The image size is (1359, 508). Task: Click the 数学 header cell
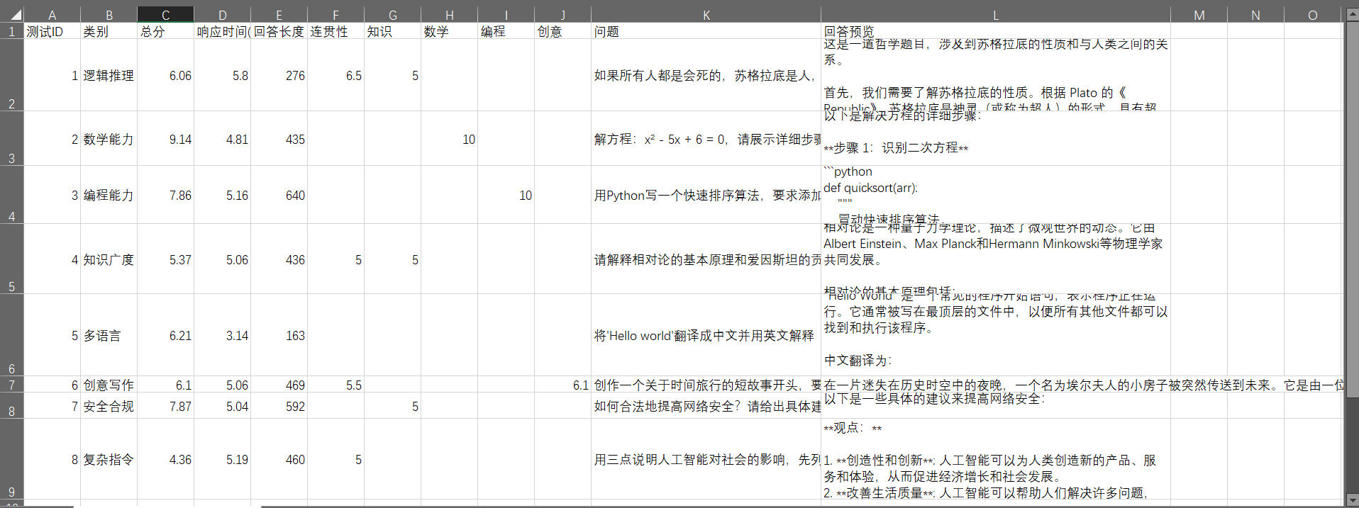pyautogui.click(x=449, y=31)
